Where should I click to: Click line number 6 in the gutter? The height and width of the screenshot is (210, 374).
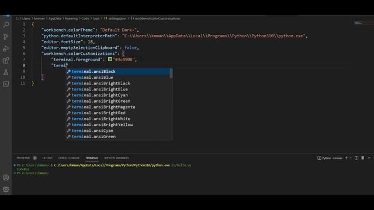24,54
